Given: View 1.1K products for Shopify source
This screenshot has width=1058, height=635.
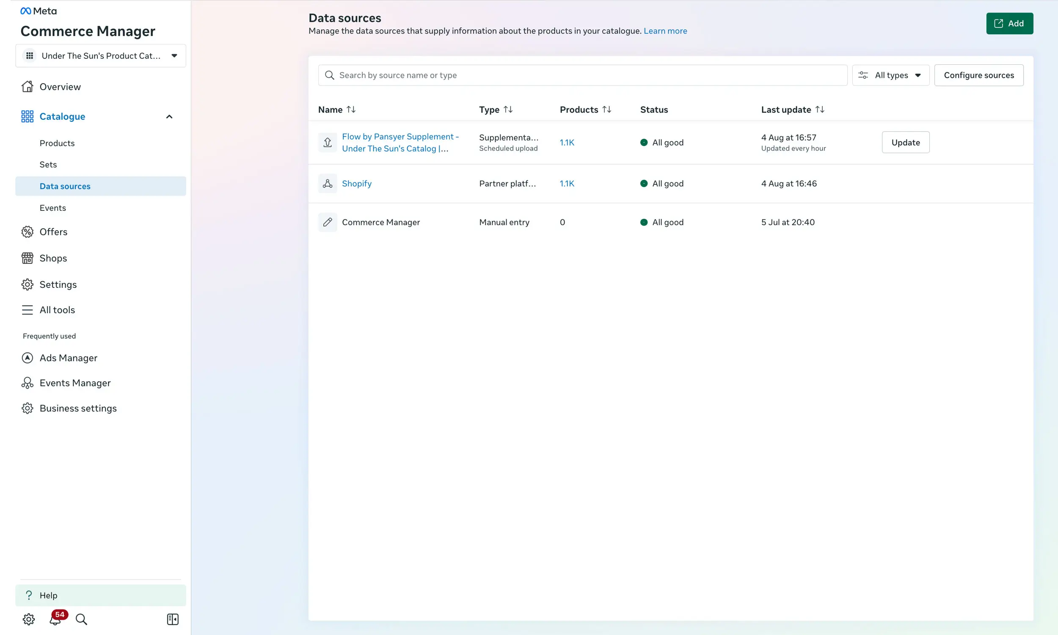Looking at the screenshot, I should (567, 184).
